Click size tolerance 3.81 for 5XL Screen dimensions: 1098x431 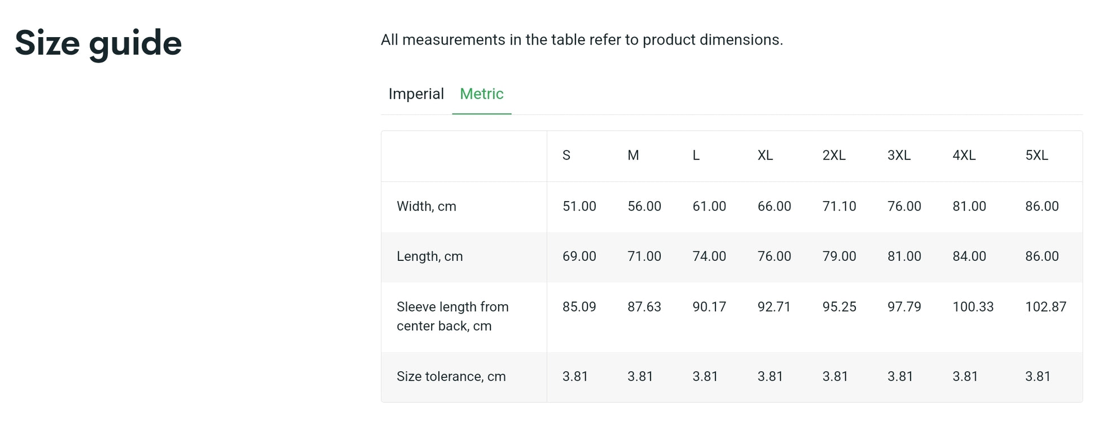point(1038,377)
